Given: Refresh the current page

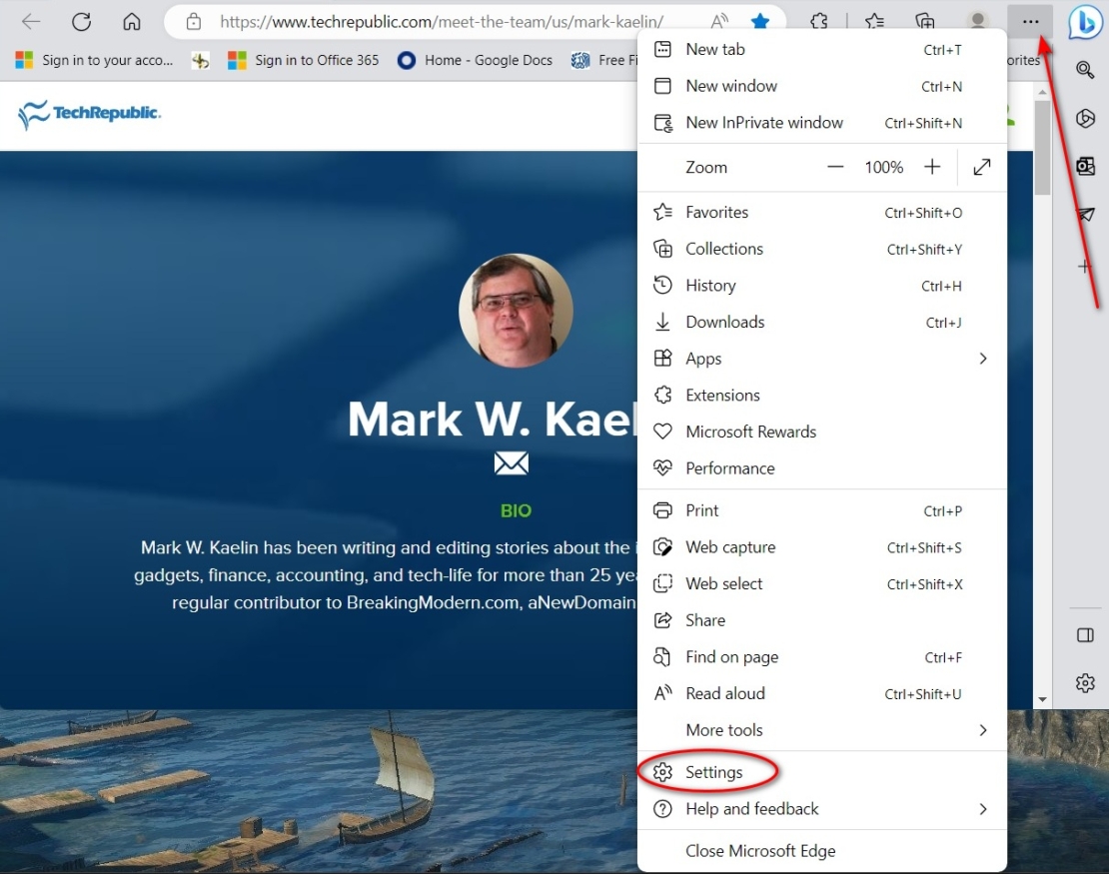Looking at the screenshot, I should click(82, 21).
